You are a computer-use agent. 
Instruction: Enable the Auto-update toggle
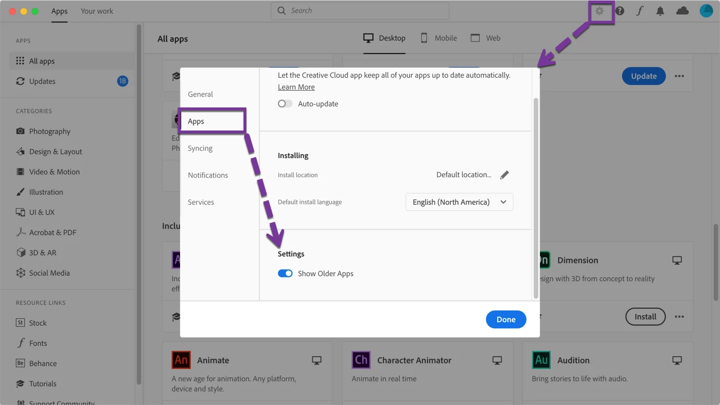coord(285,103)
